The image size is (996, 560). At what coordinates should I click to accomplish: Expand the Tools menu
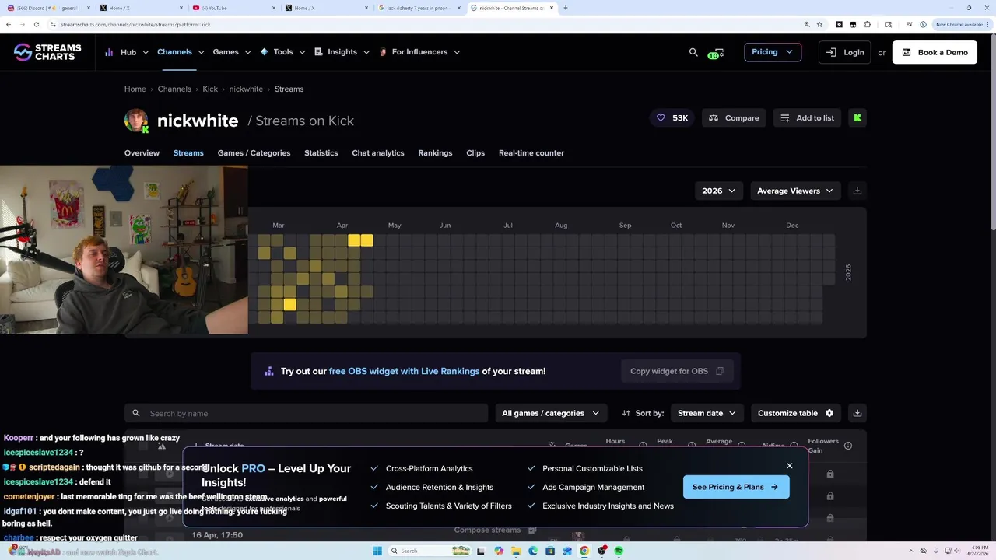pos(283,52)
